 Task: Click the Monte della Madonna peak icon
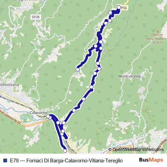point(158,31)
